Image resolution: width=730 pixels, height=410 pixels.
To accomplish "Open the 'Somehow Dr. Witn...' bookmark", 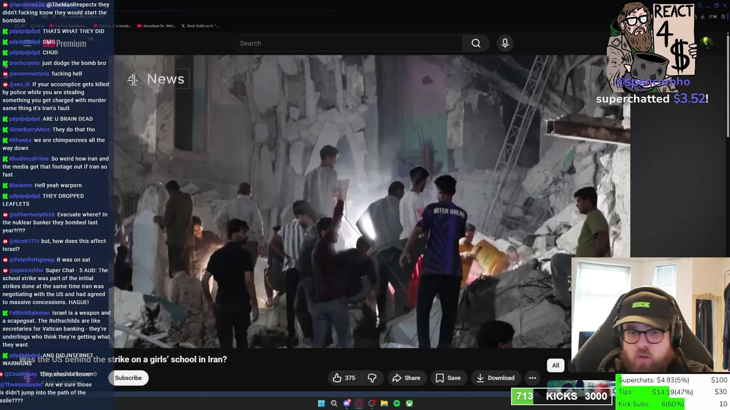I will (156, 26).
